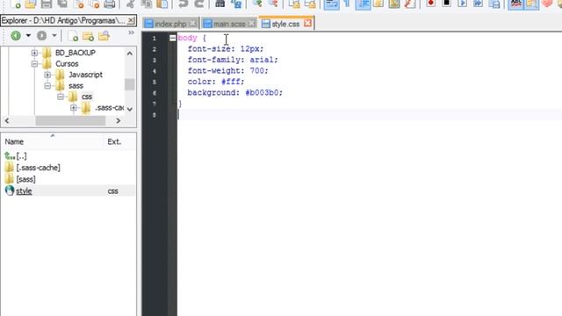Close the style.css tab

[307, 24]
